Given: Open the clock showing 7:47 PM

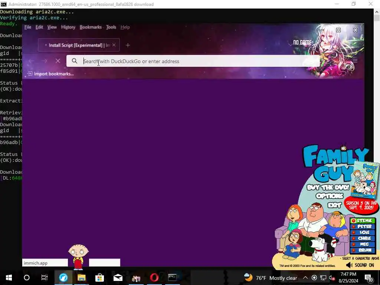Looking at the screenshot, I should pos(348,278).
